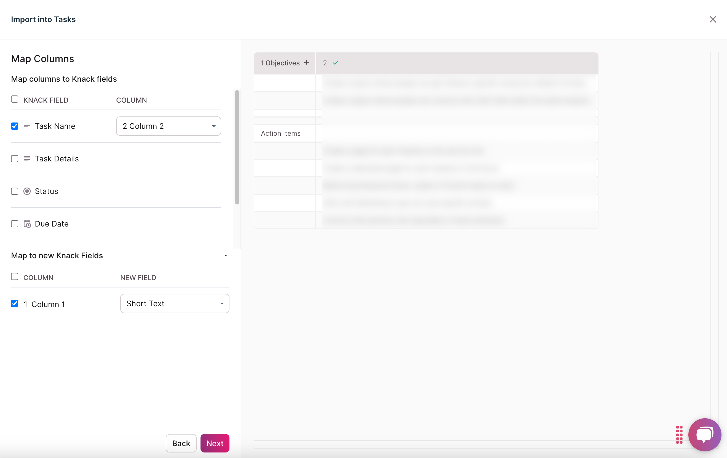This screenshot has height=458, width=727.
Task: Close the Import into Tasks dialog
Action: [x=713, y=19]
